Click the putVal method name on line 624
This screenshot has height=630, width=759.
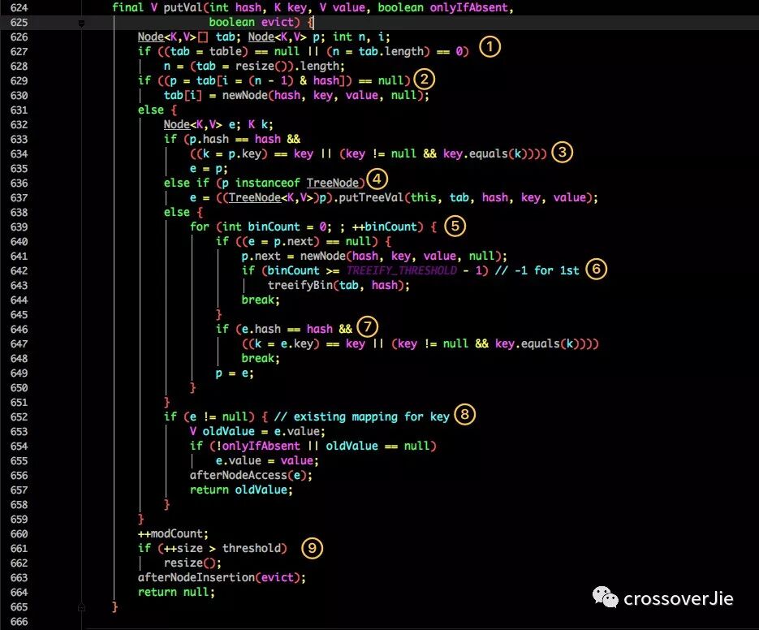point(183,8)
